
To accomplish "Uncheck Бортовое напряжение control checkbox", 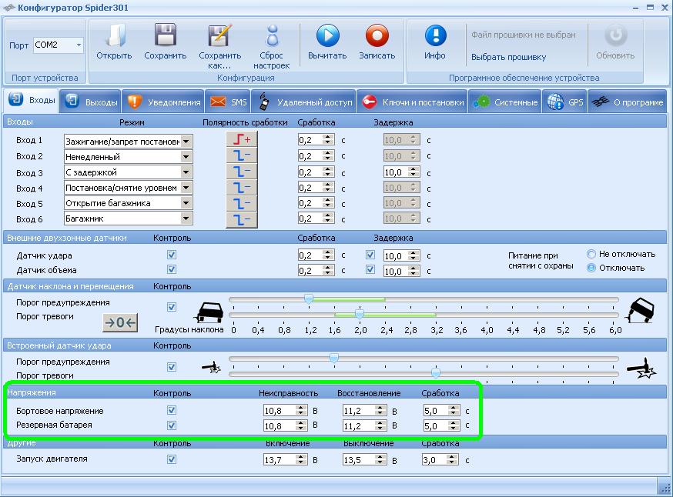I will [x=172, y=411].
